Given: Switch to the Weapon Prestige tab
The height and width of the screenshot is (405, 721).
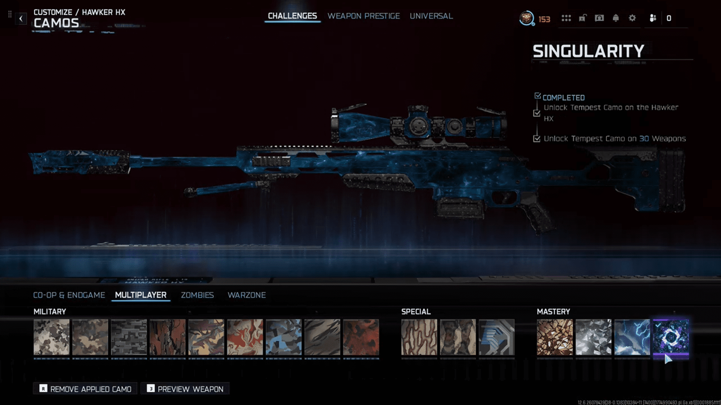Looking at the screenshot, I should pyautogui.click(x=364, y=16).
